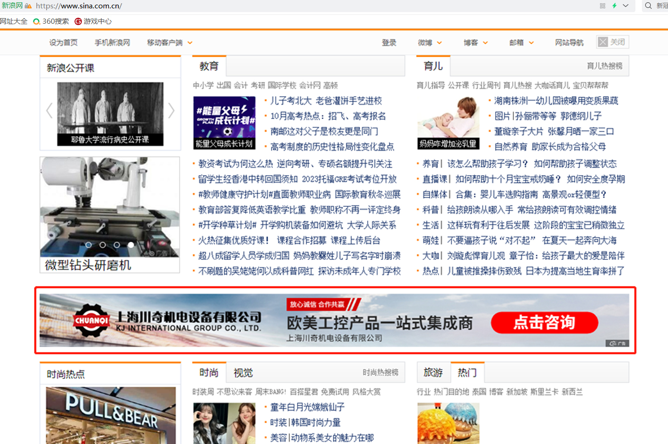Expand the 微博 dropdown menu

[x=439, y=43]
